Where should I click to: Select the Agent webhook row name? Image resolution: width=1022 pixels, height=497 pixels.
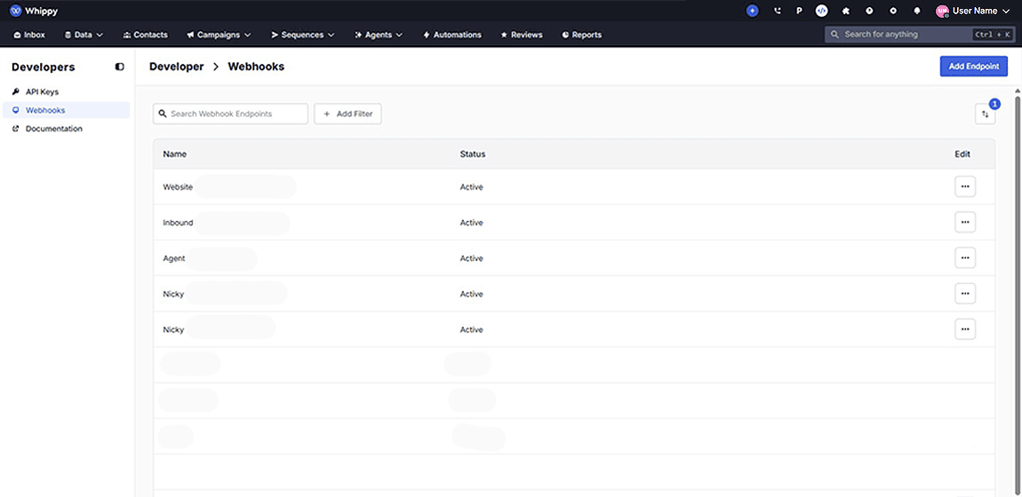[x=174, y=259]
